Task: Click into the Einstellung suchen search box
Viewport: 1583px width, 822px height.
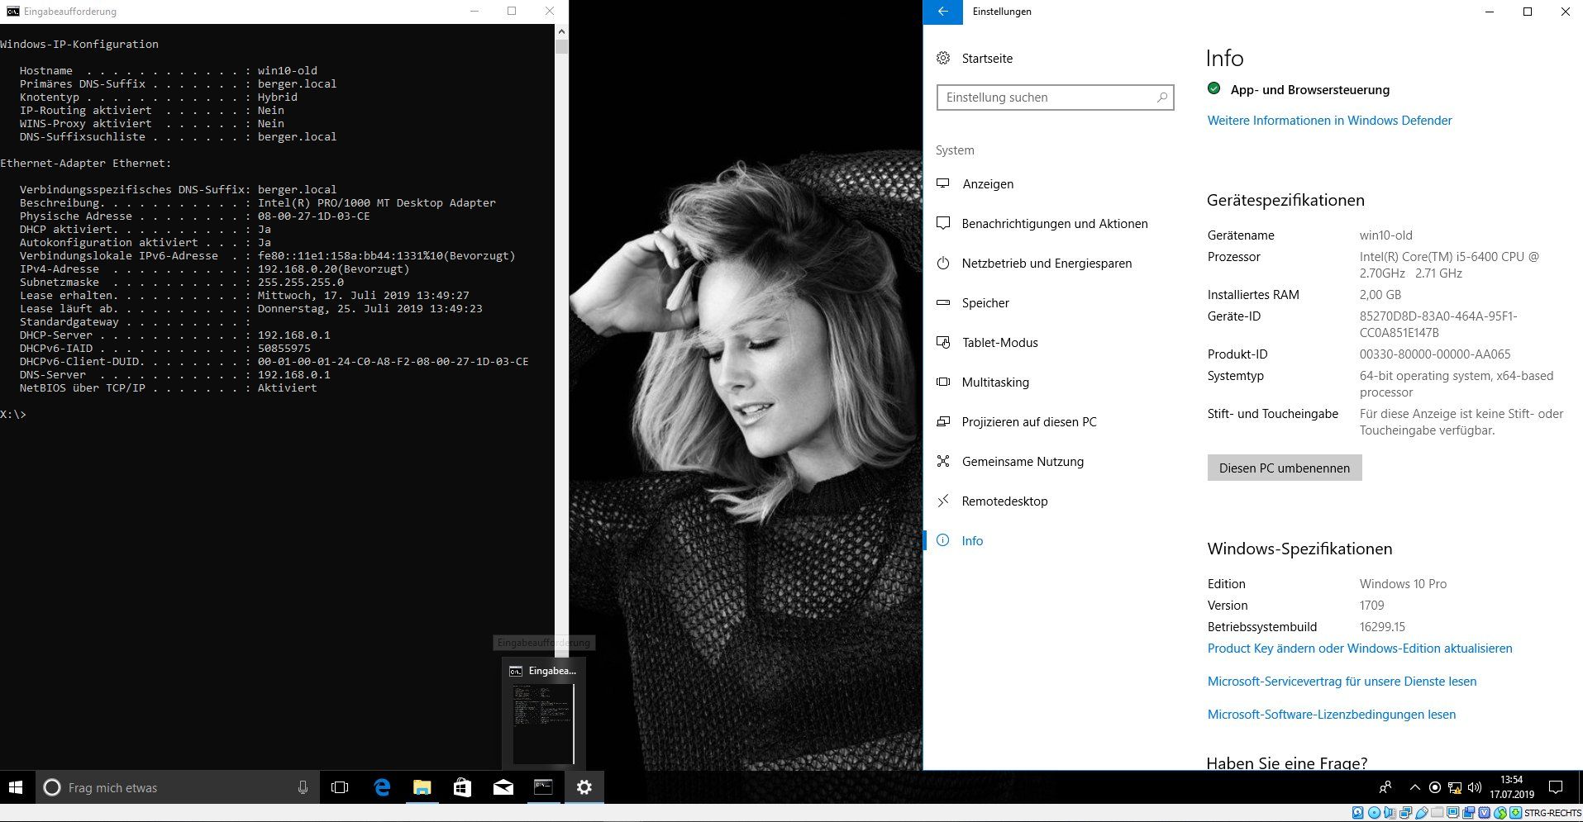Action: (x=1055, y=97)
